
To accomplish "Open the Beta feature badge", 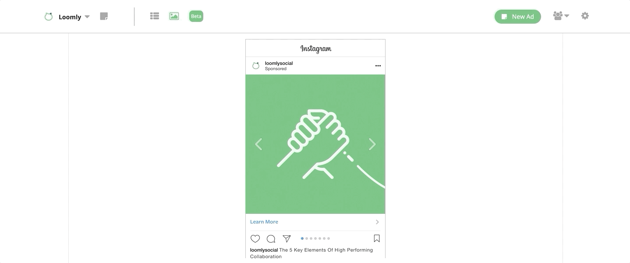I will (196, 16).
